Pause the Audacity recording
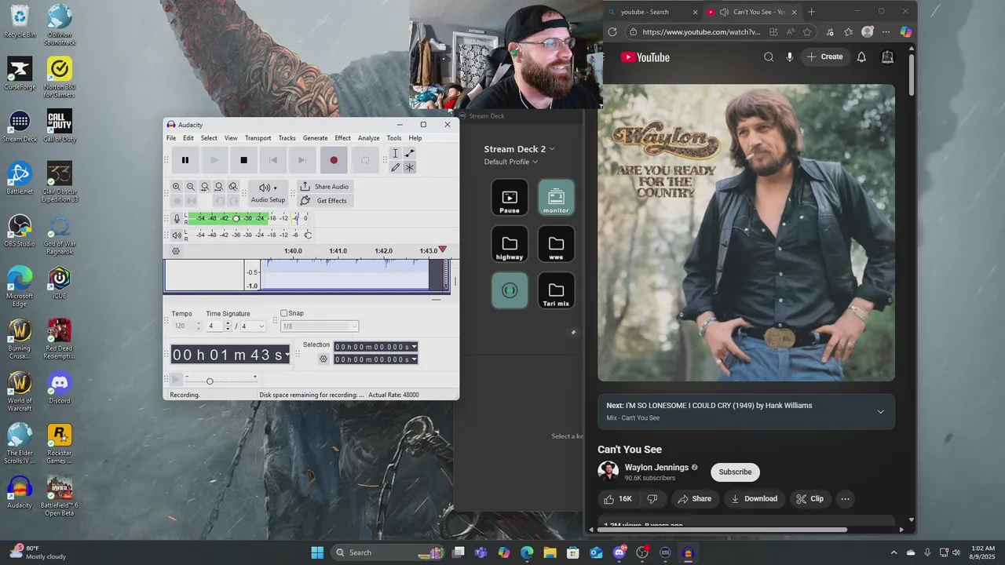The image size is (1005, 565). pyautogui.click(x=185, y=160)
